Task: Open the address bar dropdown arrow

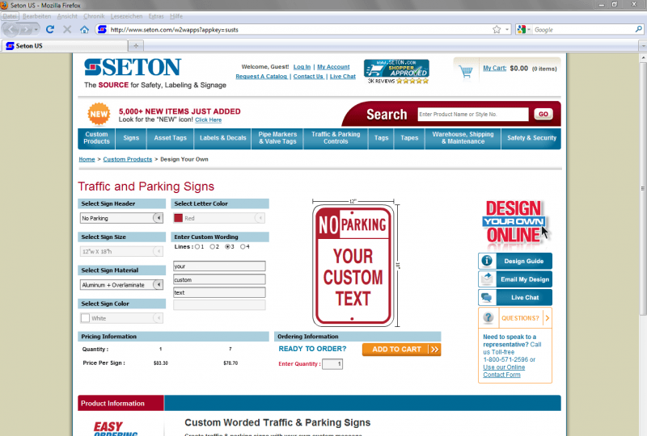Action: coord(507,30)
